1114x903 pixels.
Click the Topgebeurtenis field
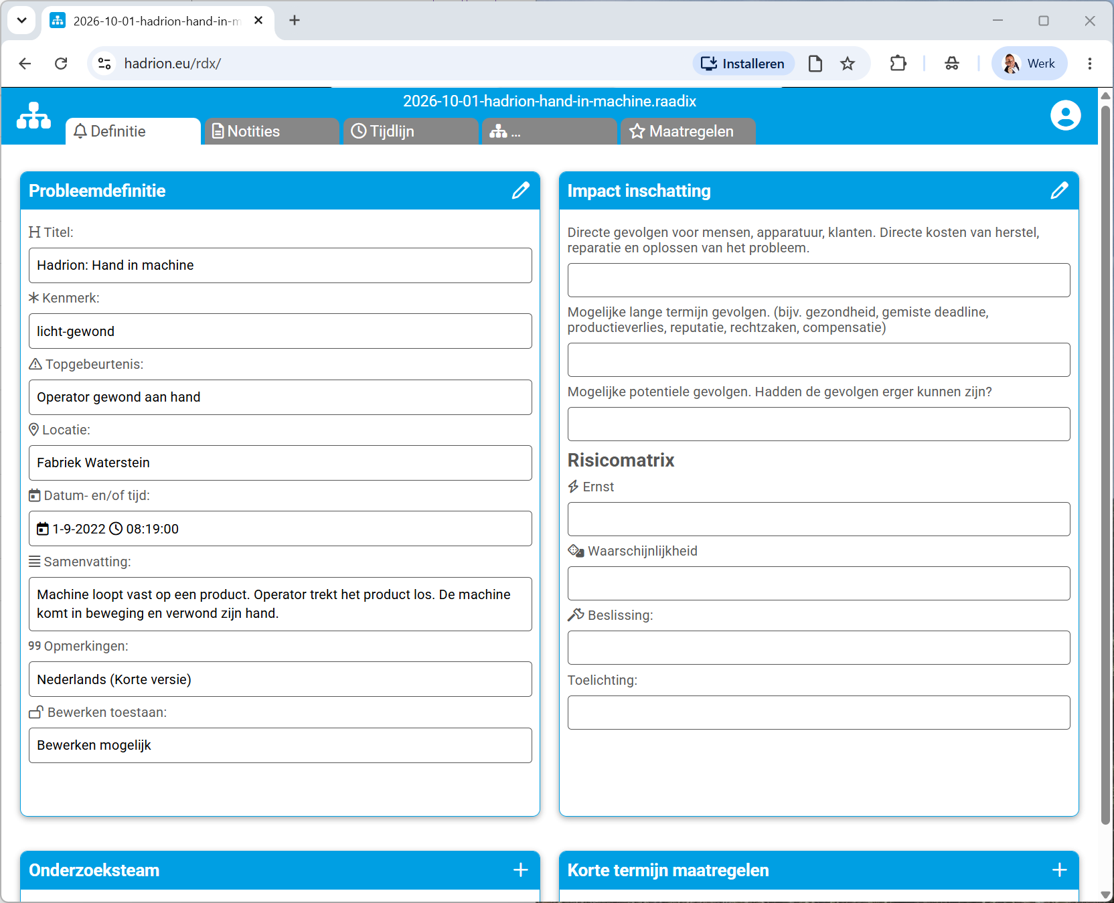(281, 398)
